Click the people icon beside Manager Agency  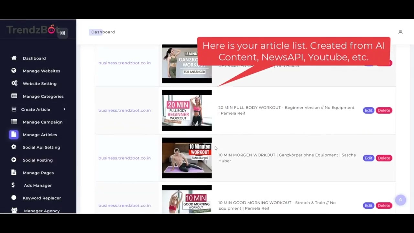tap(14, 210)
